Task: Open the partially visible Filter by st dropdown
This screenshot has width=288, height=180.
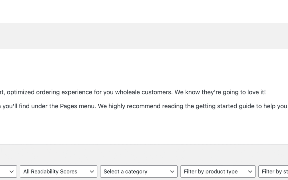Action: [273, 172]
